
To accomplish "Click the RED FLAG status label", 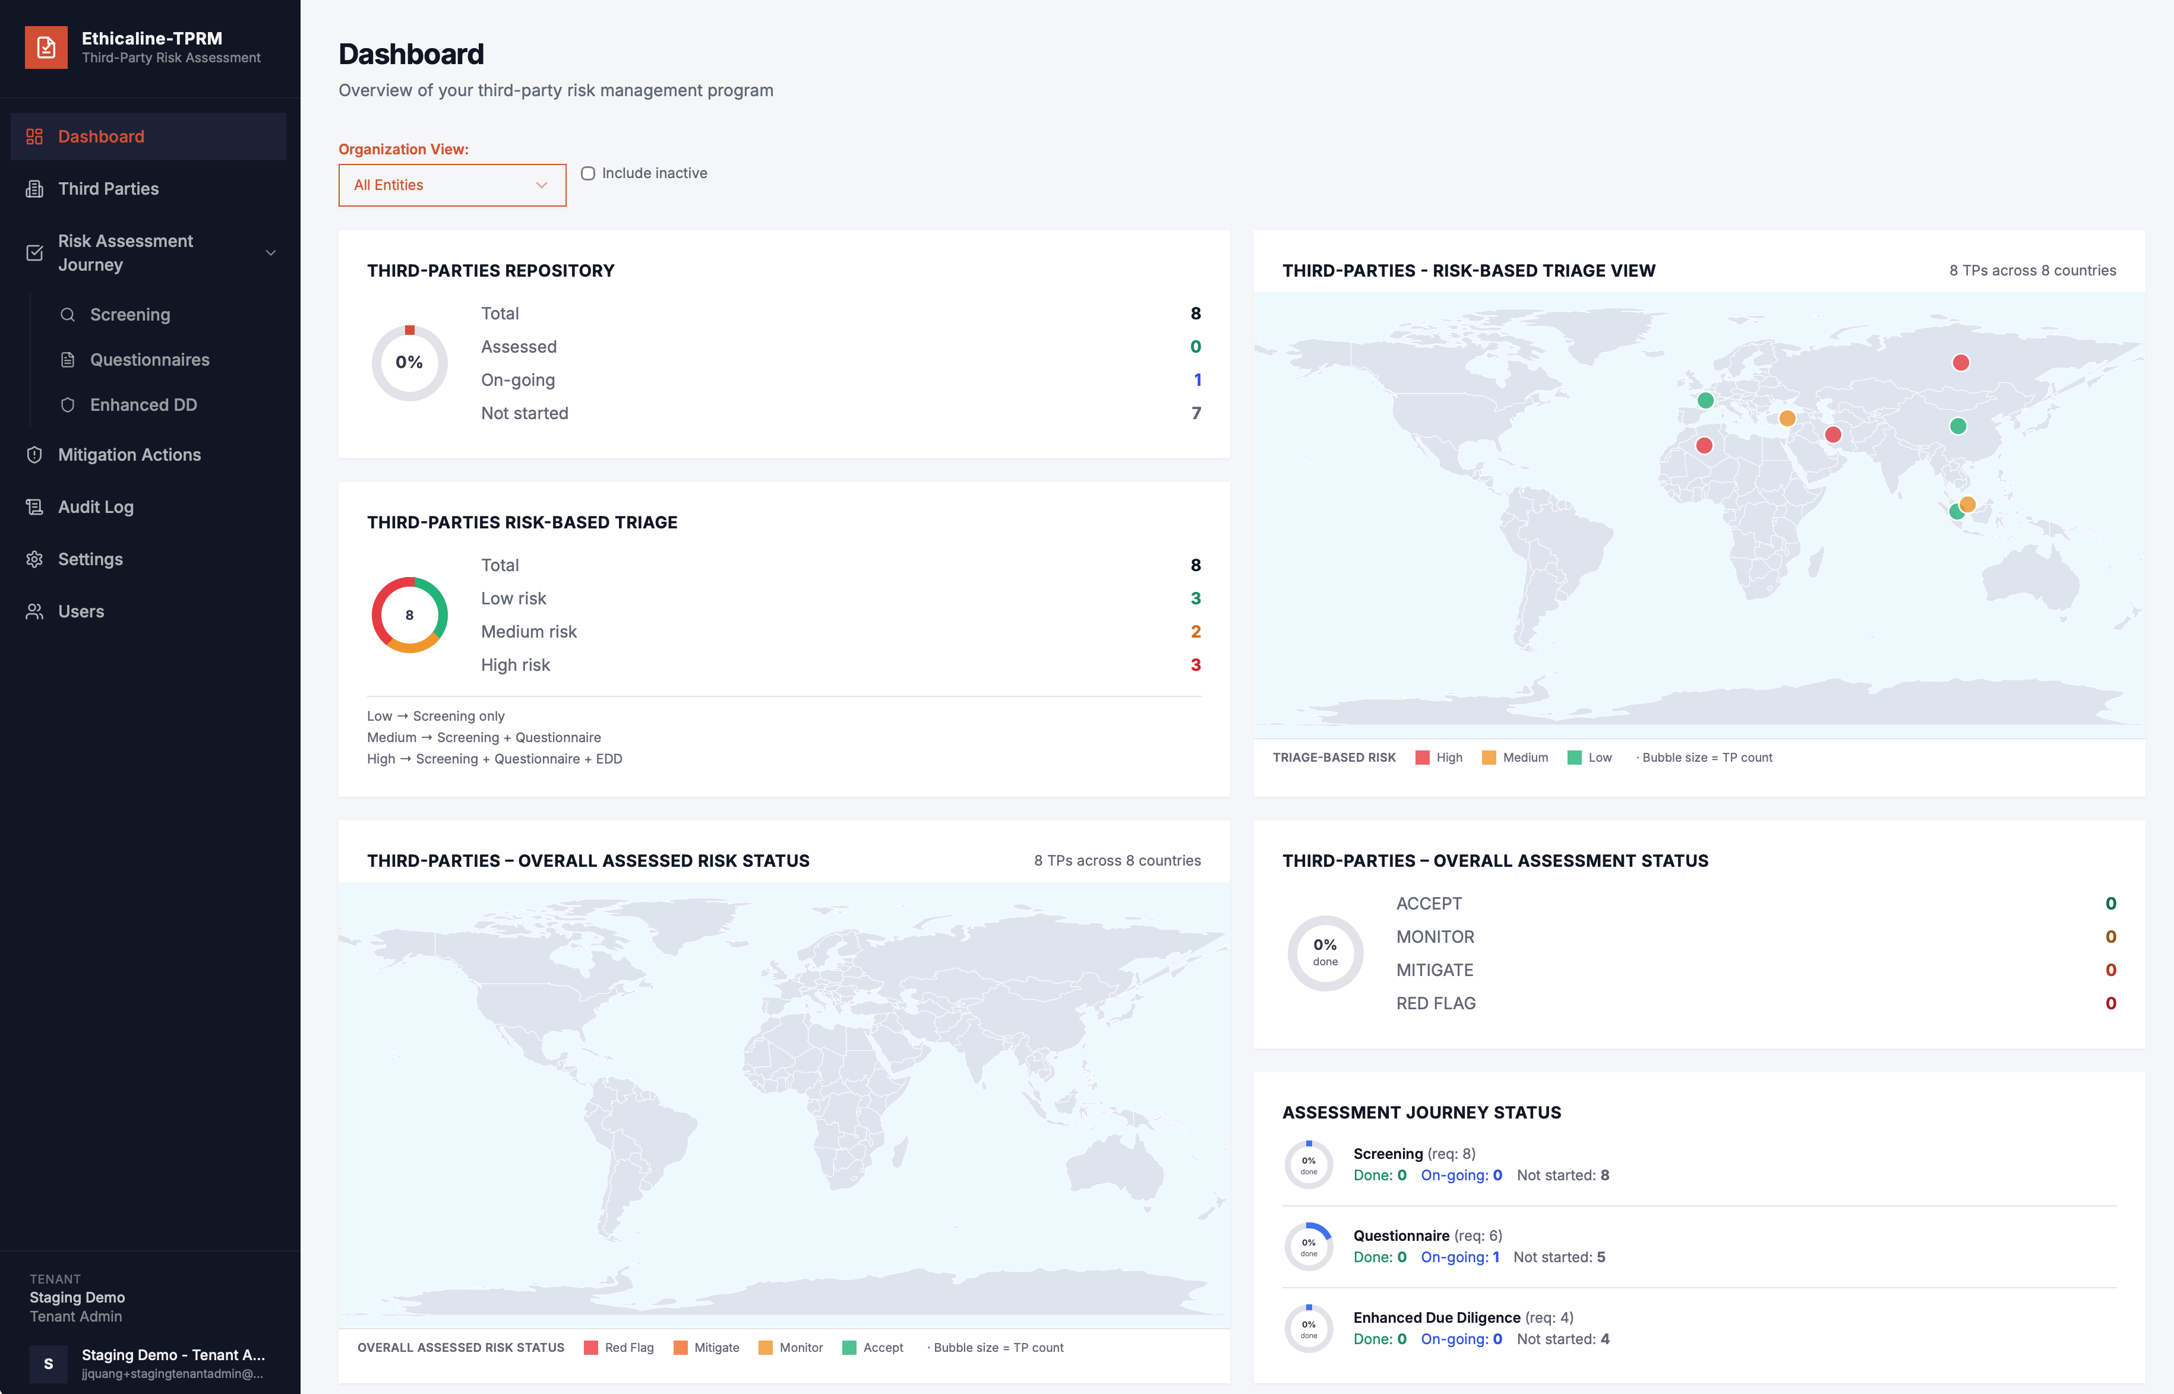I will click(1436, 1004).
